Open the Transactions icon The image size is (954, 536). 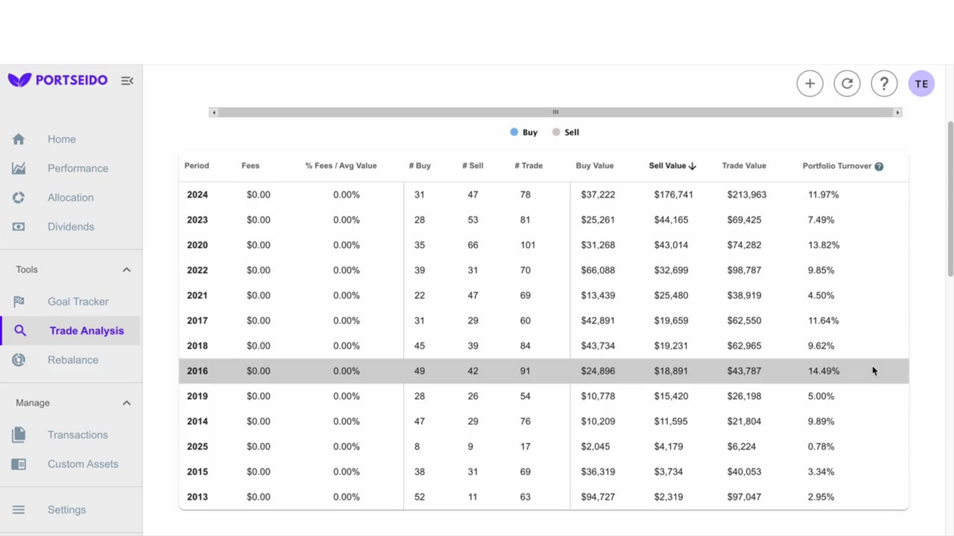pos(18,435)
